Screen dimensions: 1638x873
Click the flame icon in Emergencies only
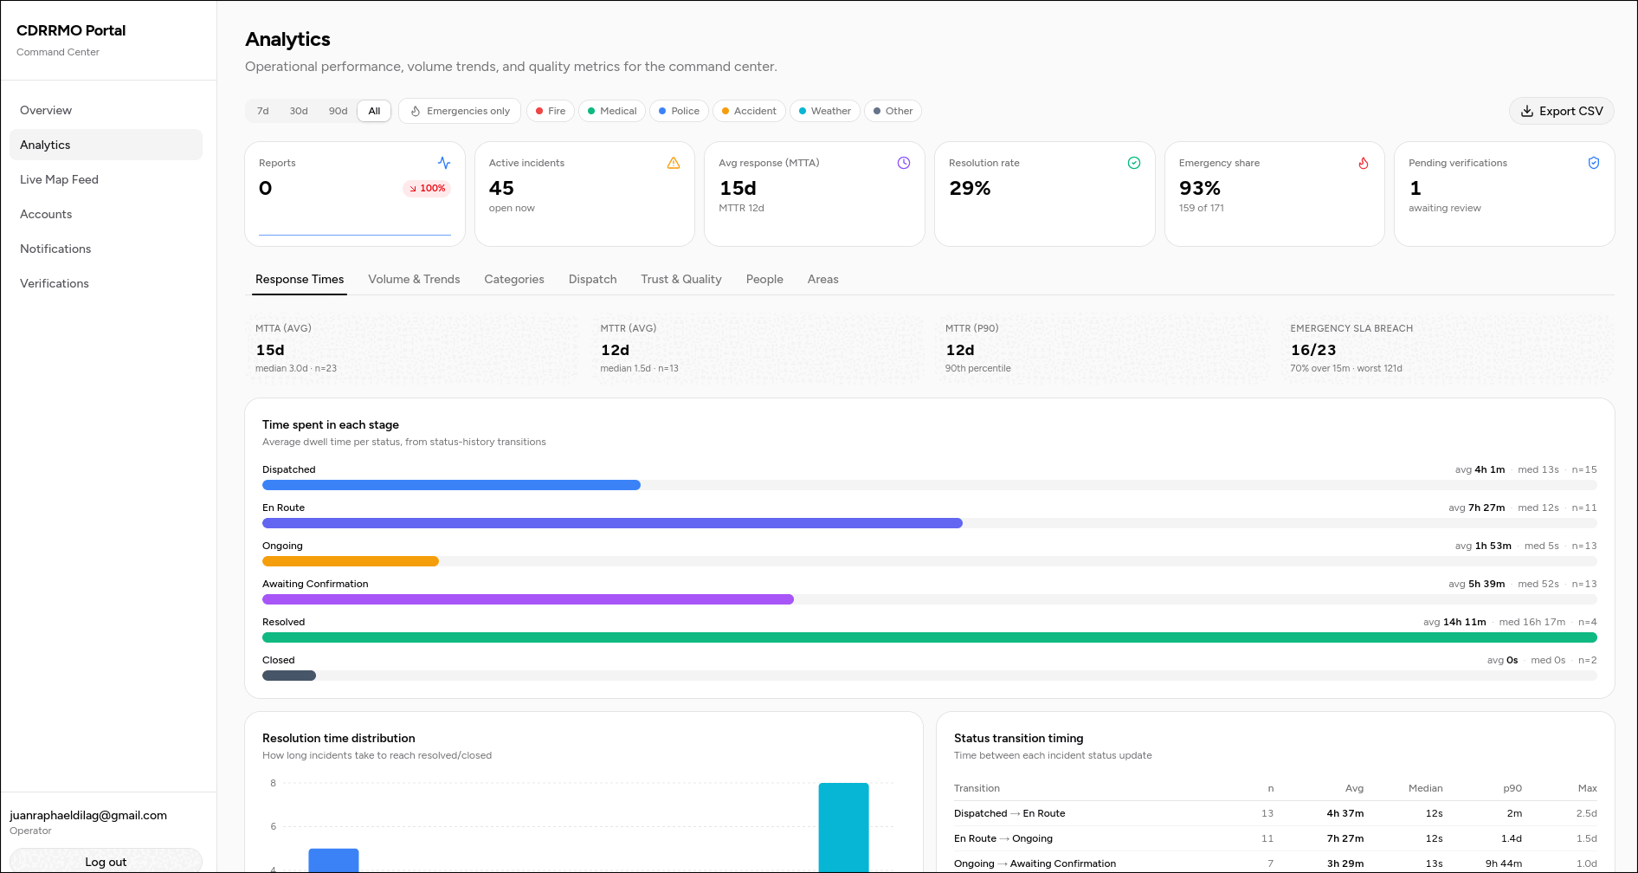[416, 111]
